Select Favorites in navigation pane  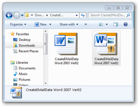coord(23,34)
